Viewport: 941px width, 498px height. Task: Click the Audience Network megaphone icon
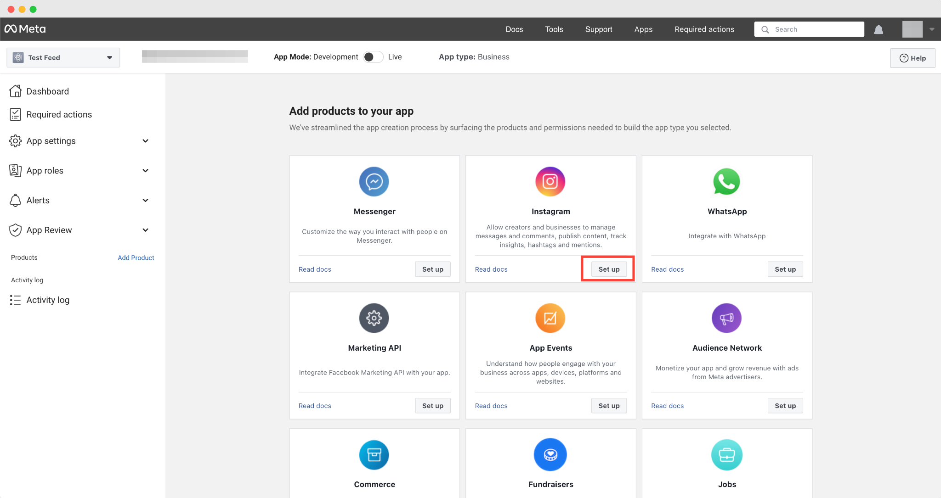coord(726,318)
